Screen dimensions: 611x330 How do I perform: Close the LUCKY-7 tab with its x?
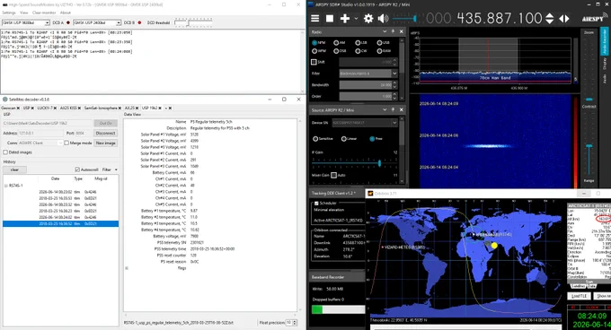coord(55,108)
